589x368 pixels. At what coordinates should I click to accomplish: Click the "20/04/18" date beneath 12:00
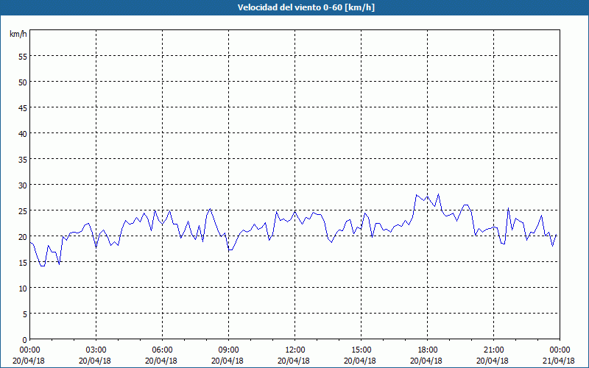tap(294, 361)
